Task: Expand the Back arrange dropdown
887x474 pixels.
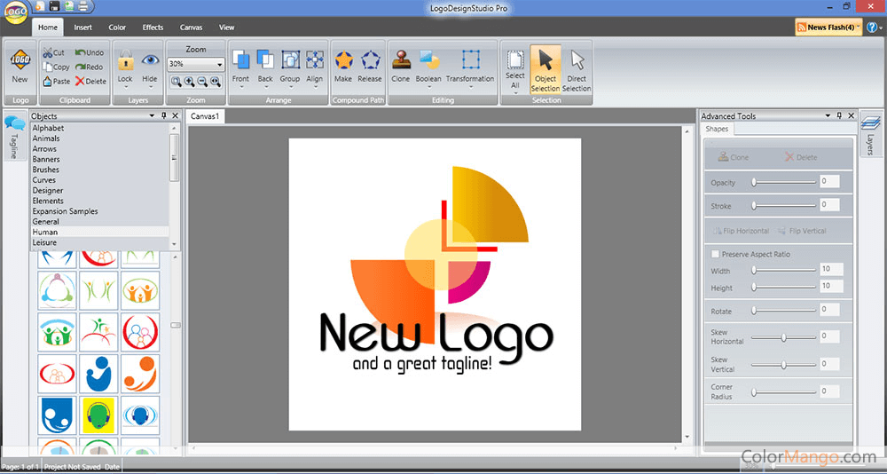Action: pyautogui.click(x=265, y=87)
